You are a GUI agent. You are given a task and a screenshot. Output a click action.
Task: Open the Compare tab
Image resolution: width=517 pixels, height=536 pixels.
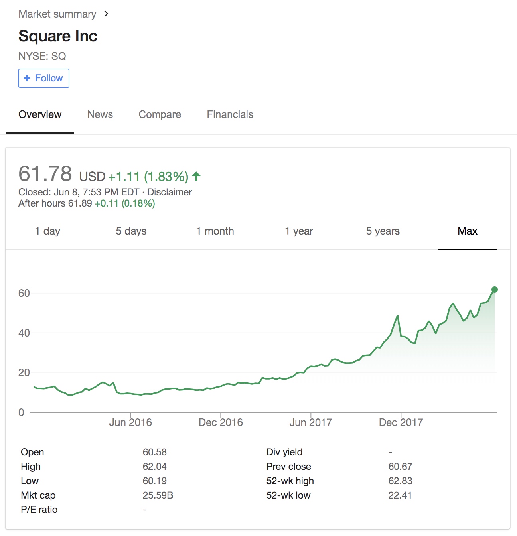[160, 114]
